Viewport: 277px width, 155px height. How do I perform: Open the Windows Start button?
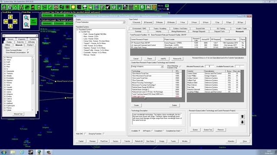point(4,152)
